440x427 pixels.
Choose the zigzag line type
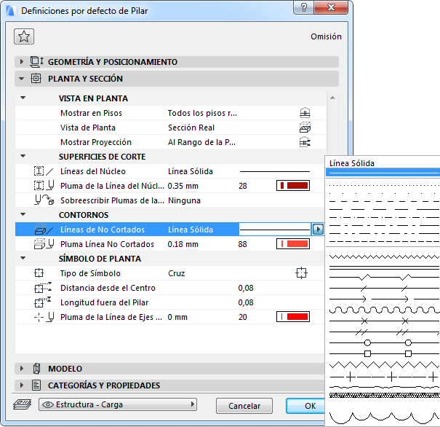(383, 256)
